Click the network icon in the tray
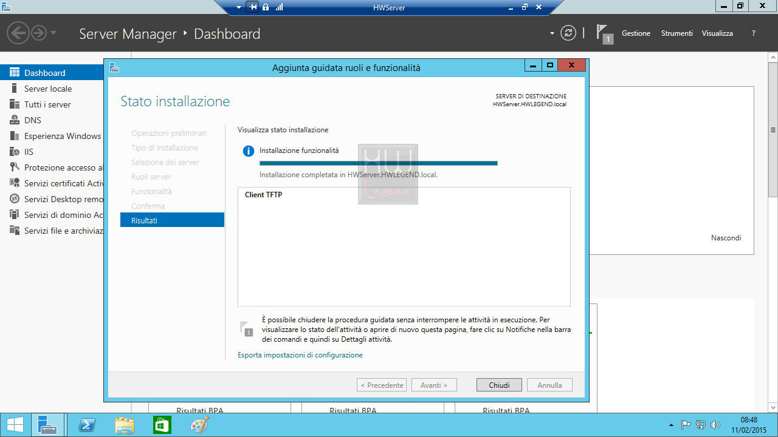778x437 pixels. (701, 425)
